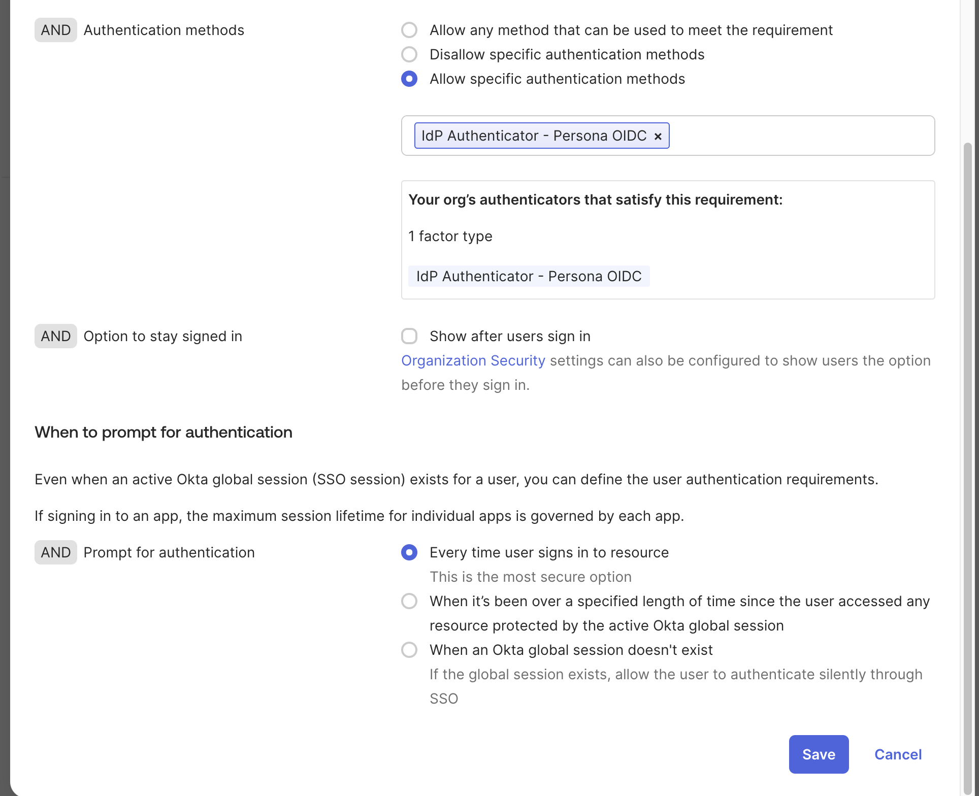Remove the IdP Authenticator - Persona OIDC chip via its × icon
This screenshot has height=796, width=979.
click(x=659, y=136)
